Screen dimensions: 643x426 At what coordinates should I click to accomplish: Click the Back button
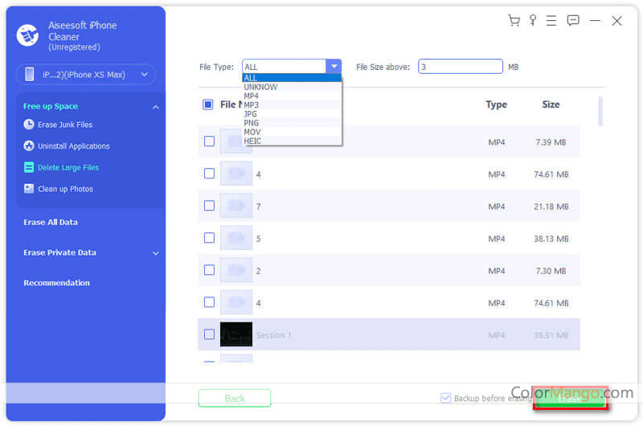pos(235,398)
